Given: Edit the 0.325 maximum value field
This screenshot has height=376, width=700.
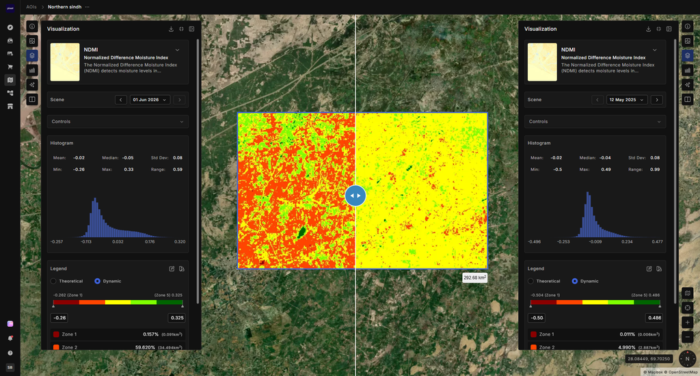Looking at the screenshot, I should tap(177, 318).
